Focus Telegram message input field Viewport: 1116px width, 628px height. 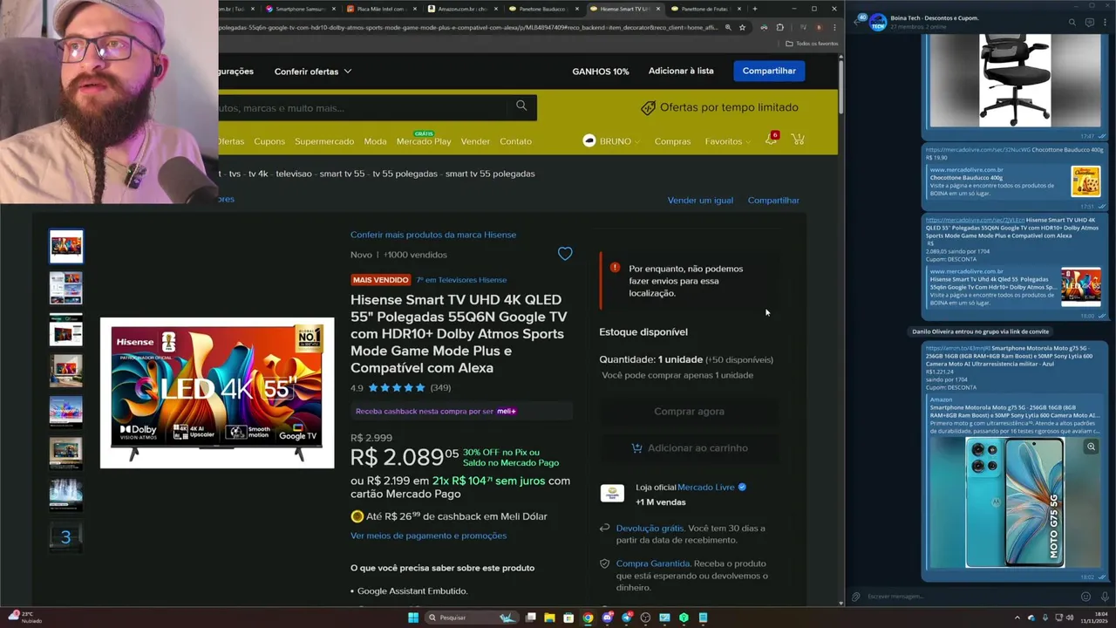[970, 597]
